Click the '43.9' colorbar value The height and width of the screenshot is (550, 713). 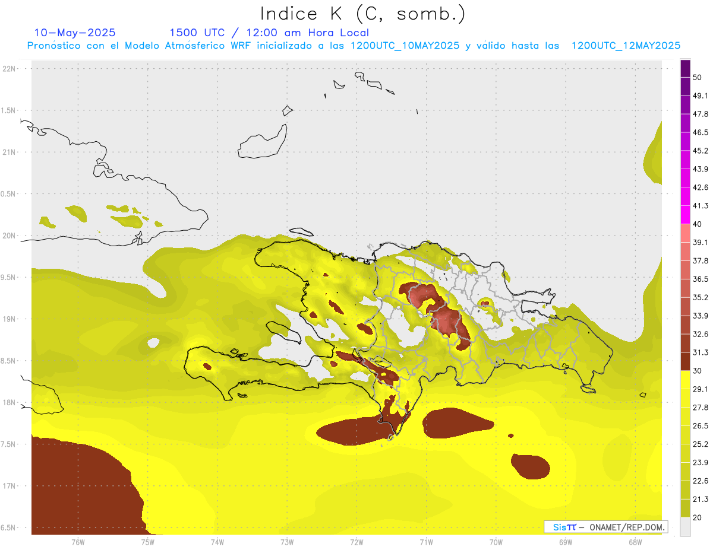click(701, 169)
